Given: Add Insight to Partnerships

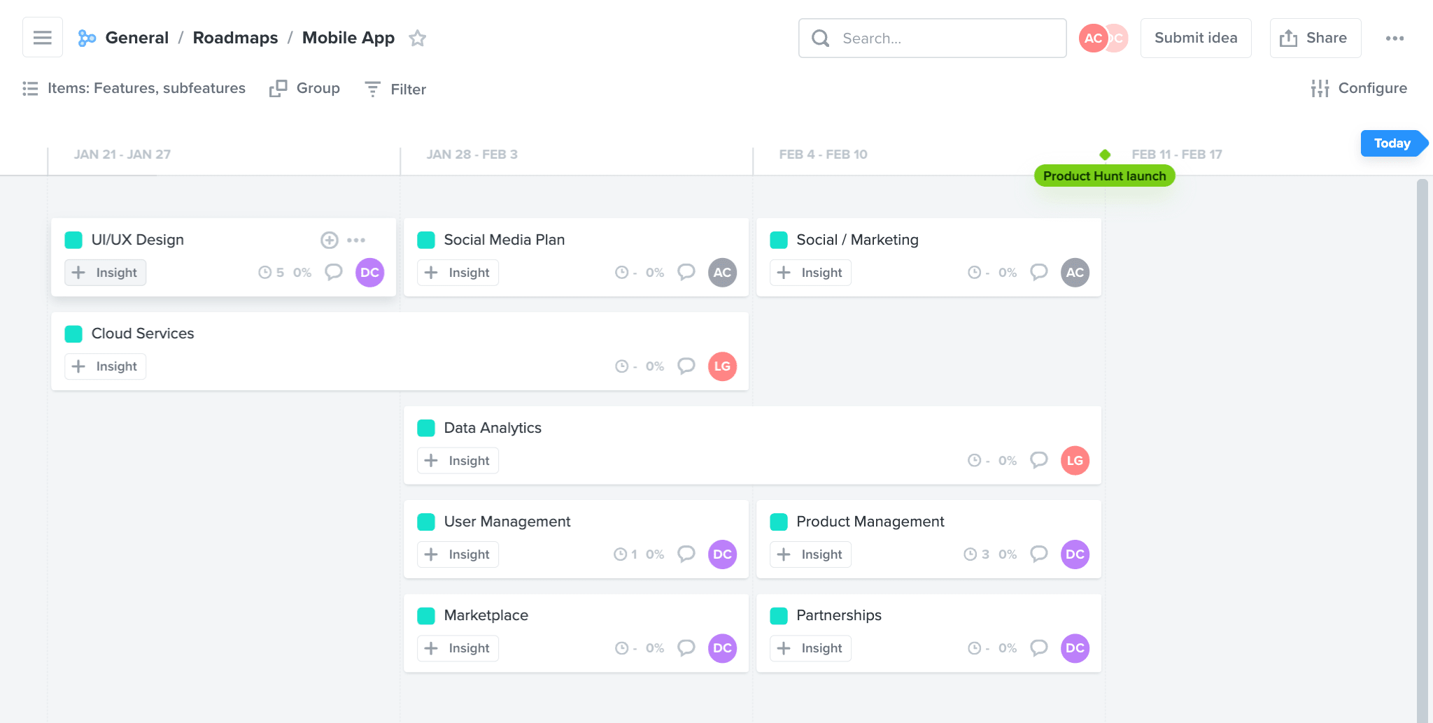Looking at the screenshot, I should 811,648.
